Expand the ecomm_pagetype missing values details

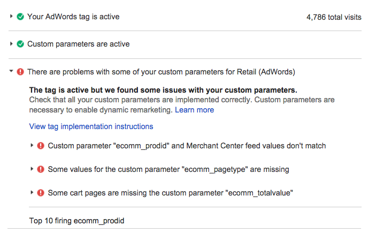click(x=32, y=169)
